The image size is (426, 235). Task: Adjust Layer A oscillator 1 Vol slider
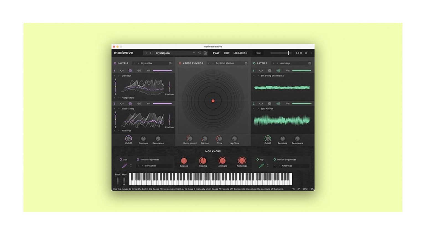click(x=162, y=71)
